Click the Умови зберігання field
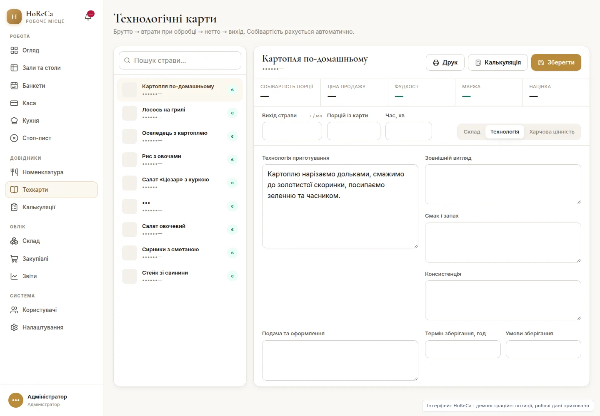This screenshot has width=600, height=416. 543,349
